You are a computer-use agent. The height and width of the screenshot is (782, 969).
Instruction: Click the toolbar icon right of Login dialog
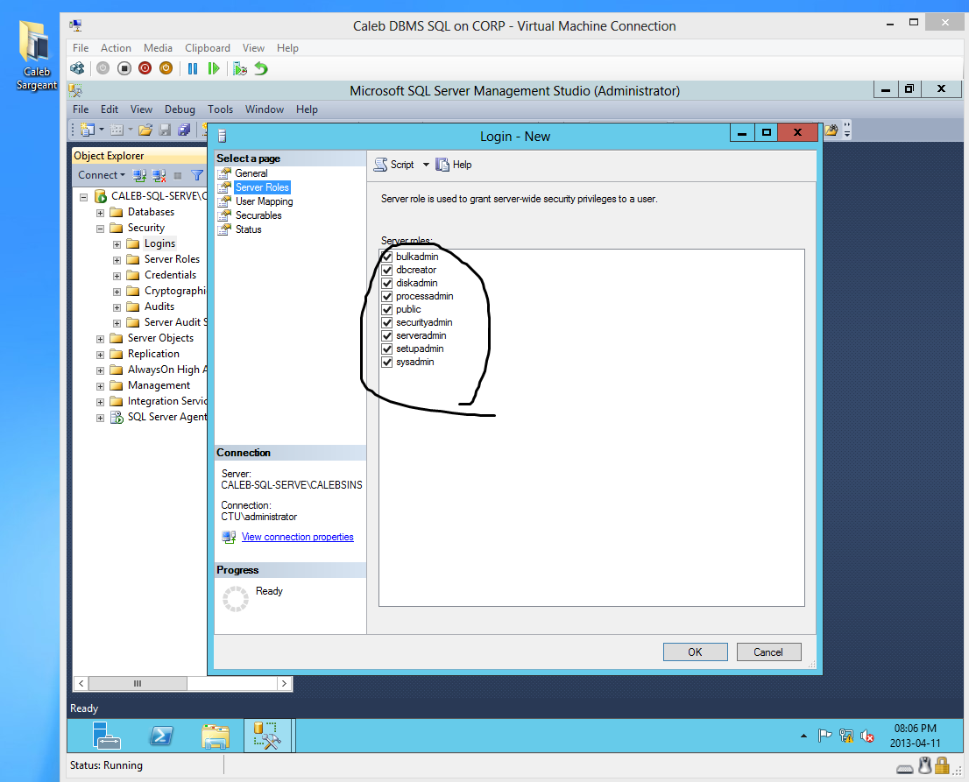tap(831, 130)
